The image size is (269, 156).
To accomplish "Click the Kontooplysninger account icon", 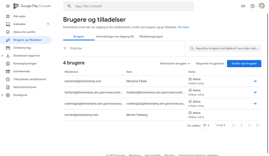I will coord(8,64).
